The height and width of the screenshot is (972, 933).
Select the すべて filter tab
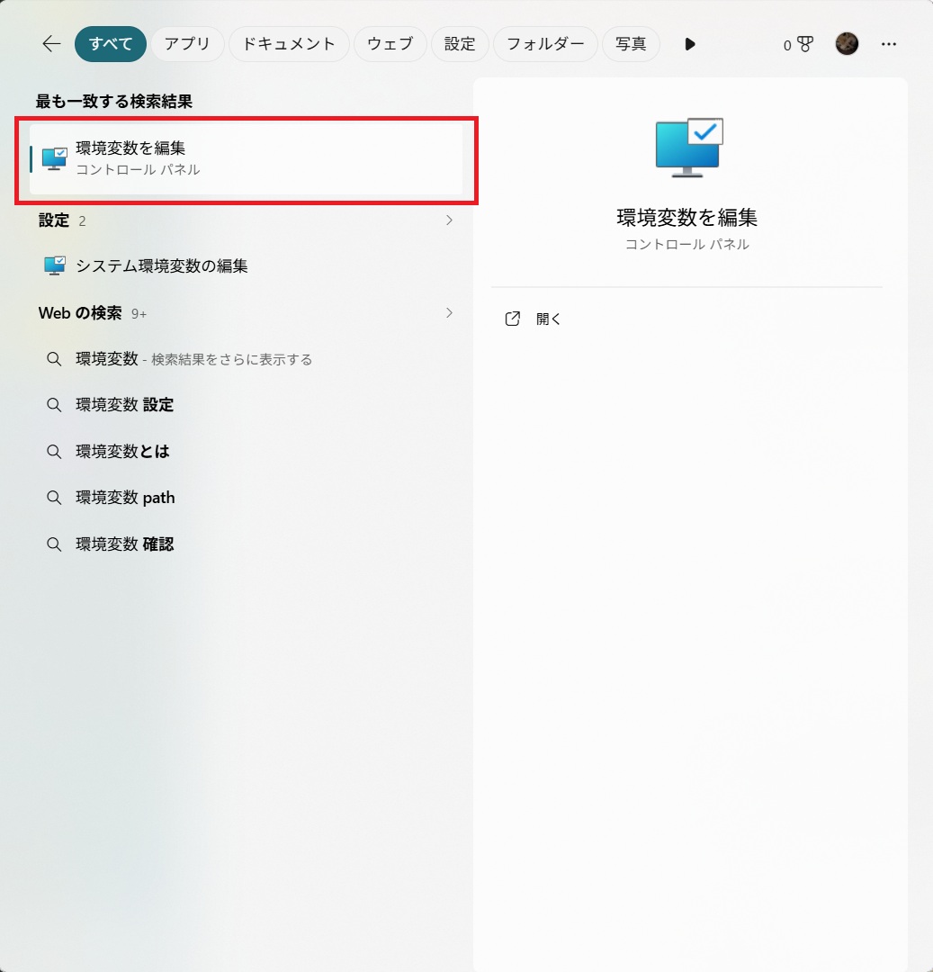pos(111,44)
